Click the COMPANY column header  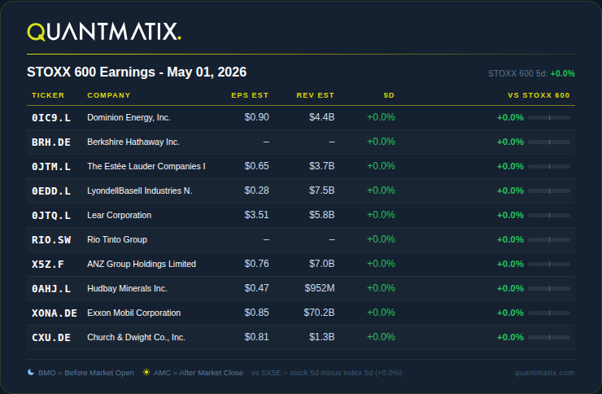pos(109,95)
